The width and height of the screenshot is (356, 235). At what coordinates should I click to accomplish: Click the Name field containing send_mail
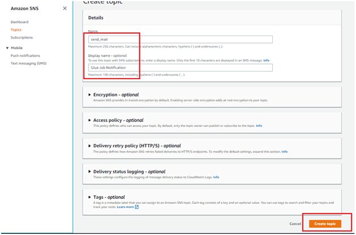[180, 40]
